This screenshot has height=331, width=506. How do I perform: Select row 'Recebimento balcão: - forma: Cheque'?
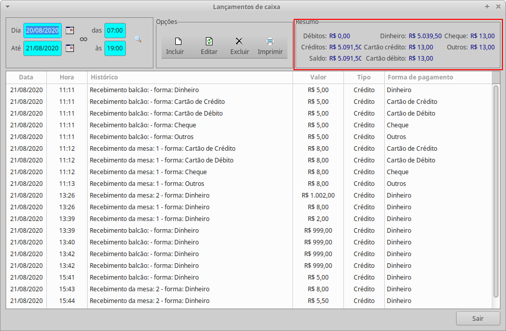tap(249, 125)
